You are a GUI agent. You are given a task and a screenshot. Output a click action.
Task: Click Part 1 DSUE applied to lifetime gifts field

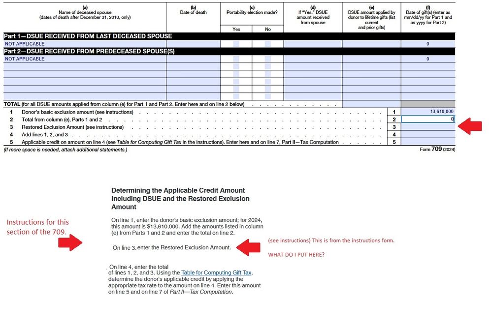point(371,44)
